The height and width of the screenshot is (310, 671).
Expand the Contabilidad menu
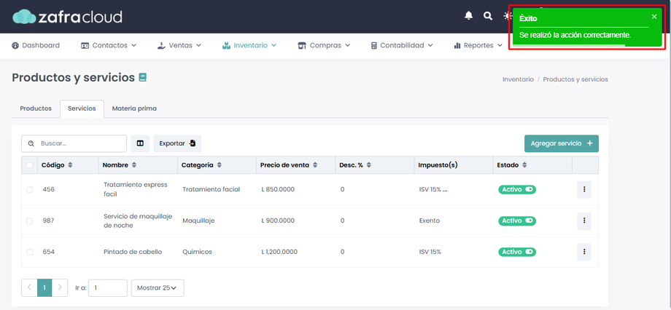point(402,45)
